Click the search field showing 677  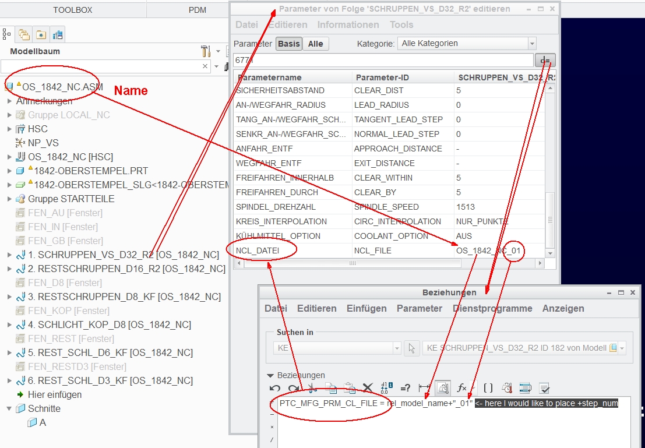pos(385,59)
